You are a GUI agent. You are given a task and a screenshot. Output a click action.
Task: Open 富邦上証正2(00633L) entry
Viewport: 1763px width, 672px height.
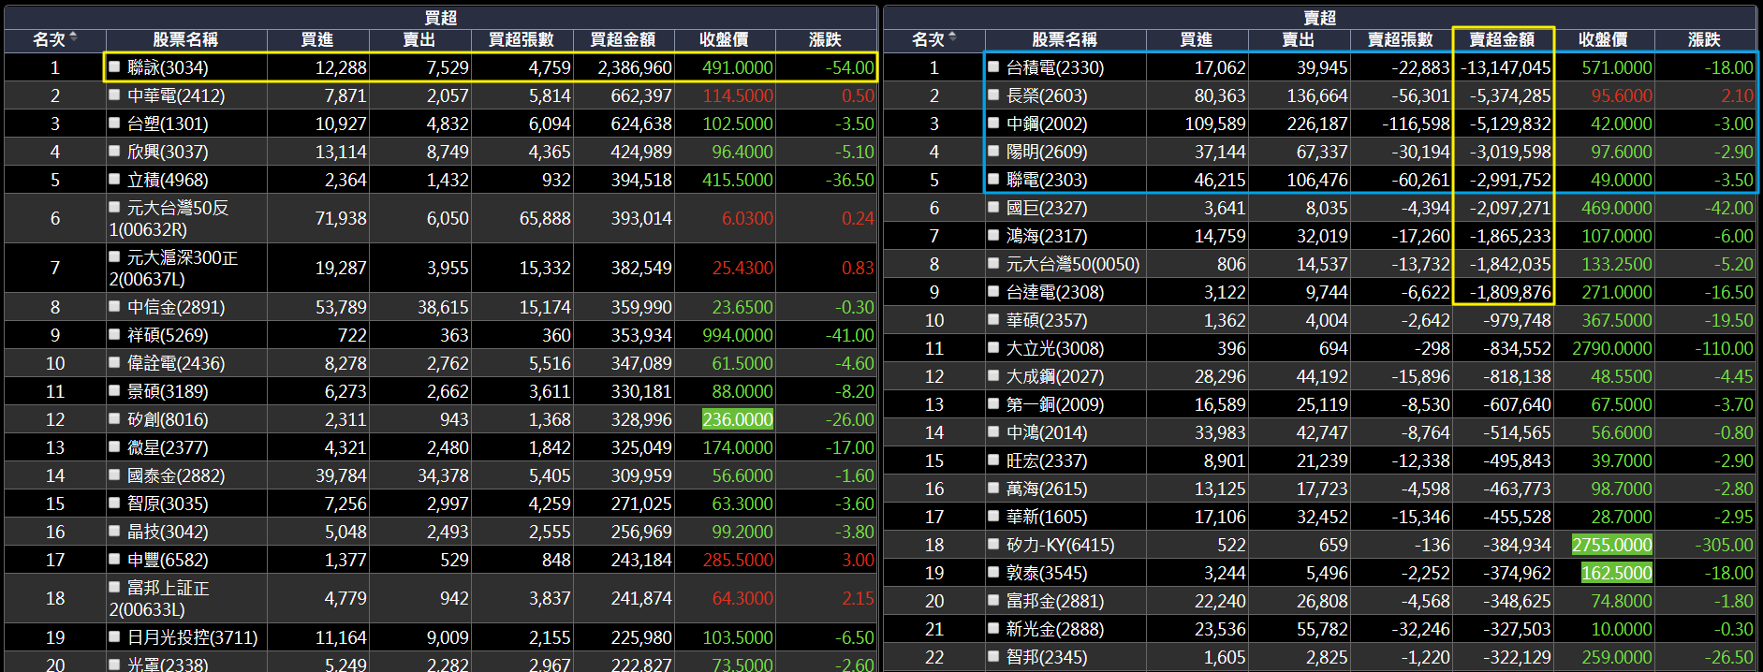coord(160,598)
